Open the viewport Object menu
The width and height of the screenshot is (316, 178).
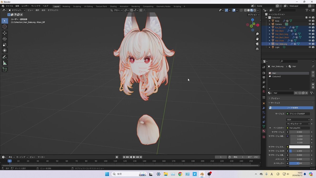(x=53, y=10)
